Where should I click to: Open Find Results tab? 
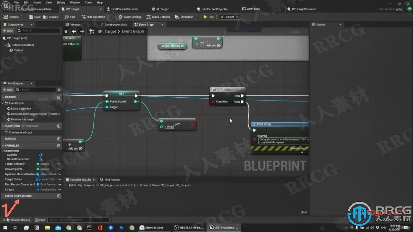[110, 179]
